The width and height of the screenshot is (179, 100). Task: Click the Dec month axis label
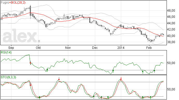click(x=95, y=48)
